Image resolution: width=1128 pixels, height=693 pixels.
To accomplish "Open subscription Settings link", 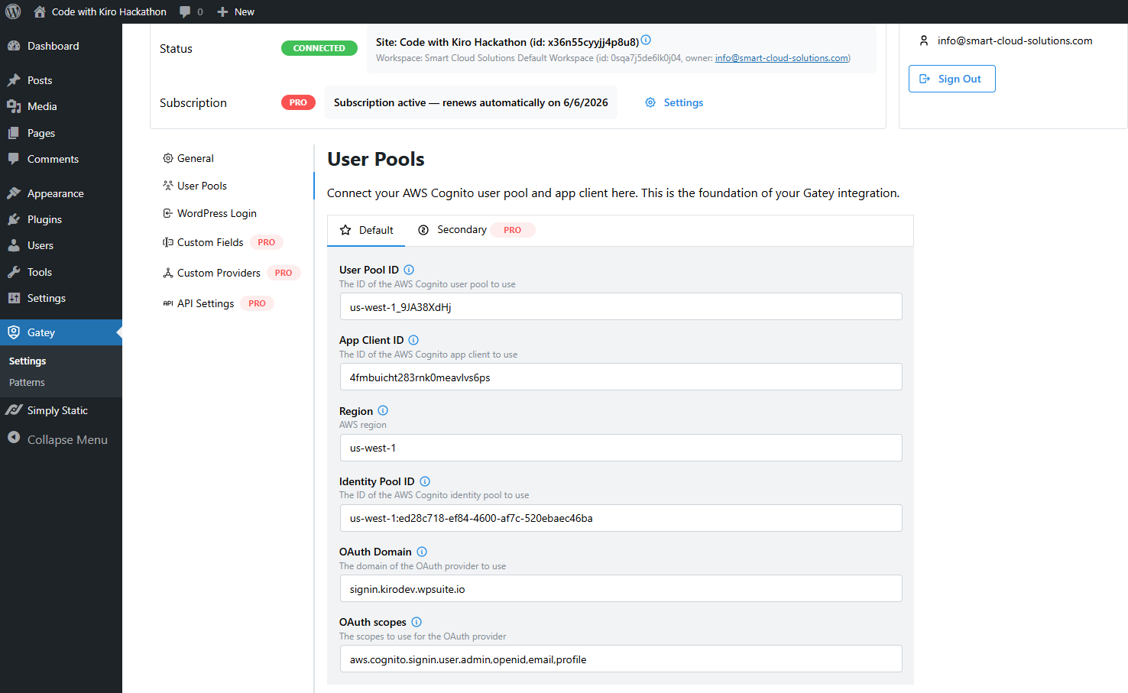I will click(683, 102).
